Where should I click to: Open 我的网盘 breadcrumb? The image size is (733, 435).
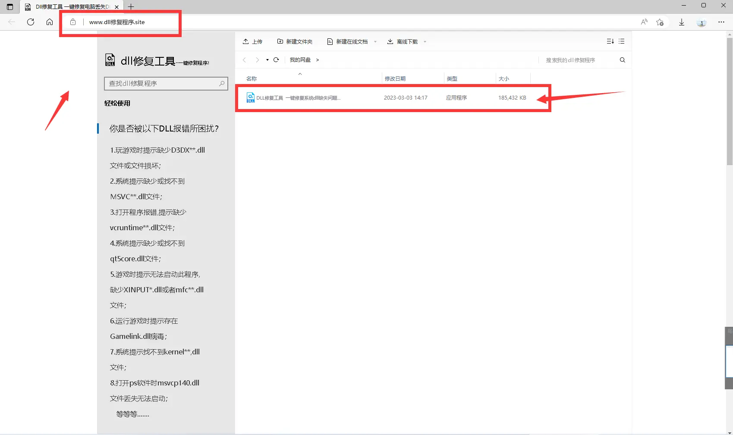(300, 60)
